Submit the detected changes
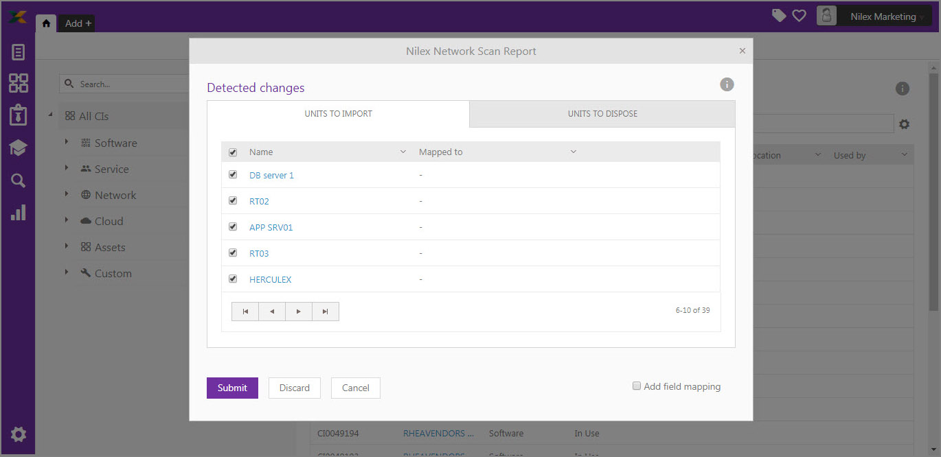The height and width of the screenshot is (457, 941). [x=232, y=388]
